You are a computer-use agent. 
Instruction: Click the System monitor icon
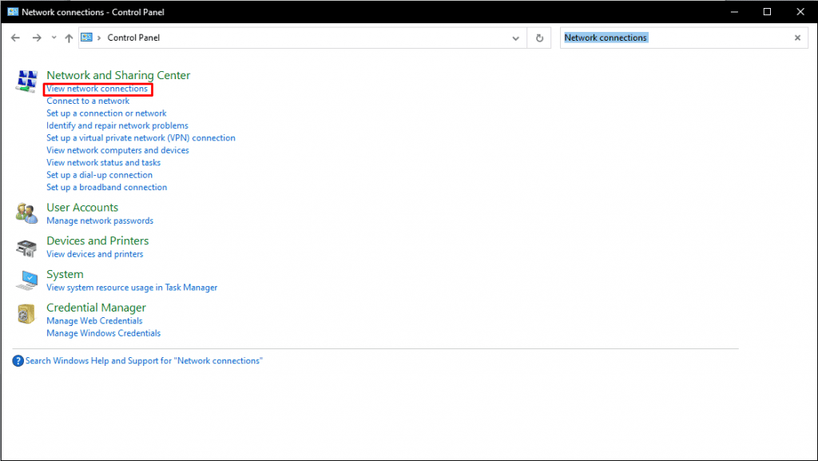coord(26,280)
